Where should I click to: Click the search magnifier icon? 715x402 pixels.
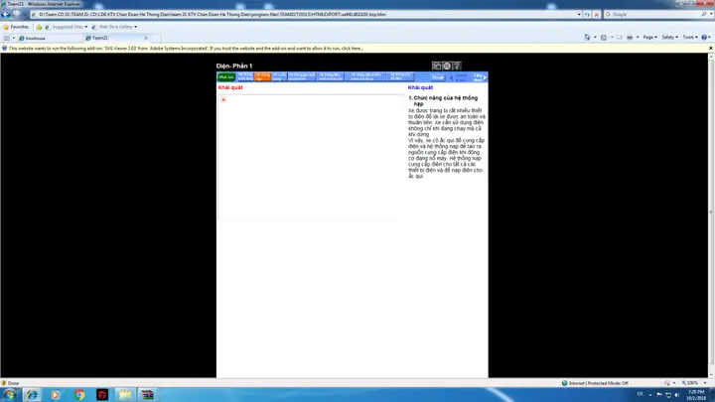point(704,14)
